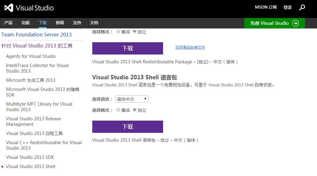Open Visual Studio 2013 SDK link

pyautogui.click(x=30, y=157)
